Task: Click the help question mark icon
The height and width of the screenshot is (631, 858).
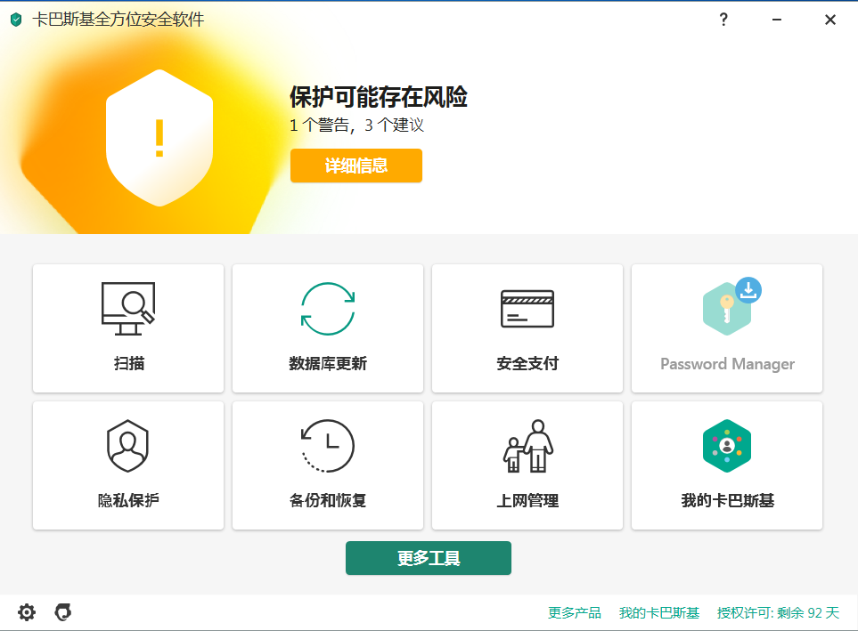Action: point(723,20)
